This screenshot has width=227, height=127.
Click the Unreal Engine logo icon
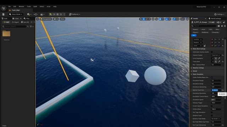point(4,8)
